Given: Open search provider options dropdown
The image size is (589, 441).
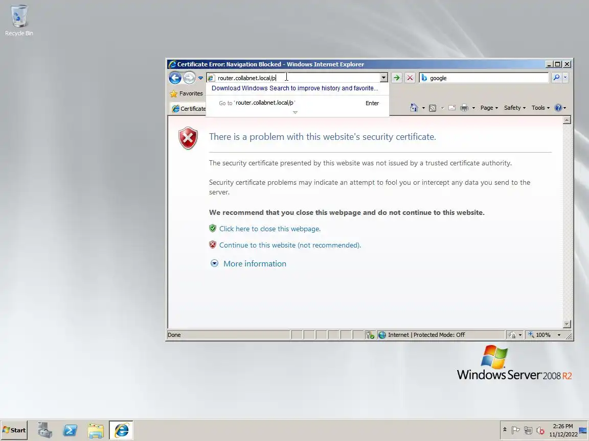Looking at the screenshot, I should tap(565, 78).
